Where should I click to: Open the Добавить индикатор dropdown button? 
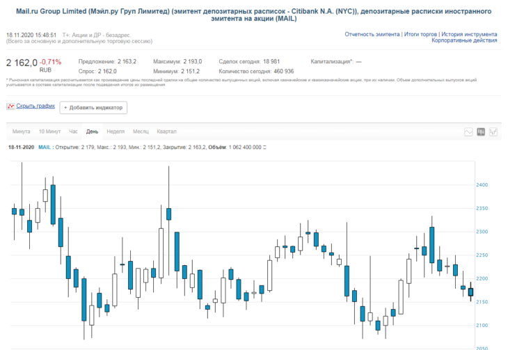pos(93,108)
